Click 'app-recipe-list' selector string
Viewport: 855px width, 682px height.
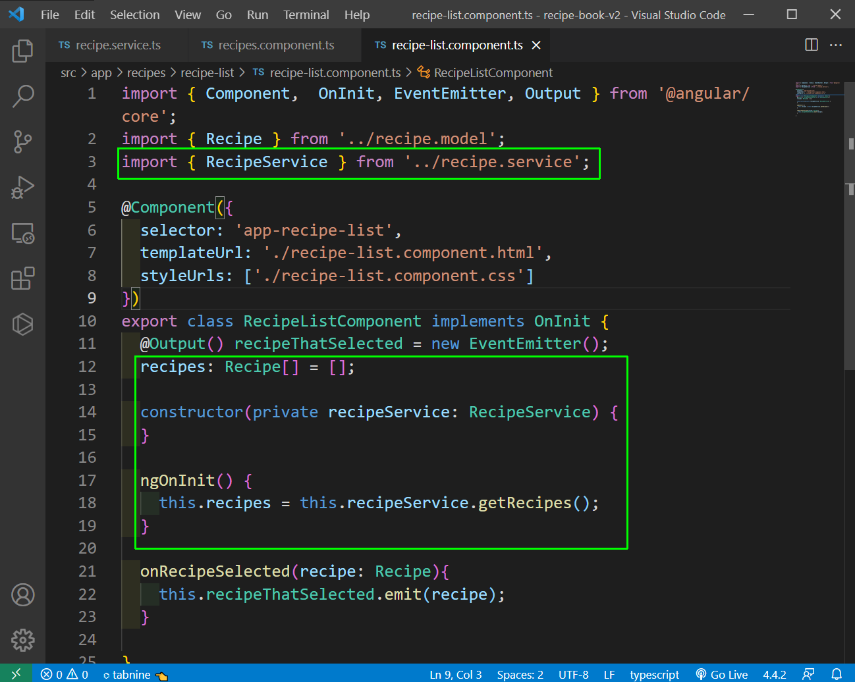(x=314, y=230)
